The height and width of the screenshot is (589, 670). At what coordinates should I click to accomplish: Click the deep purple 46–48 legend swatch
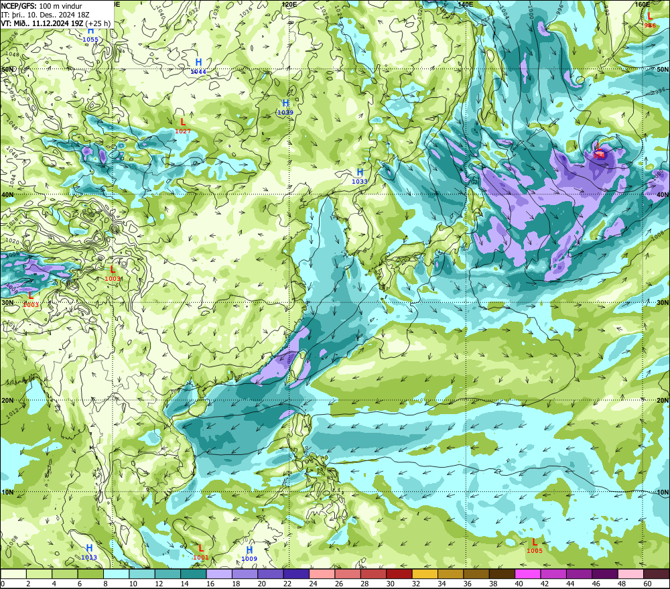pos(604,574)
